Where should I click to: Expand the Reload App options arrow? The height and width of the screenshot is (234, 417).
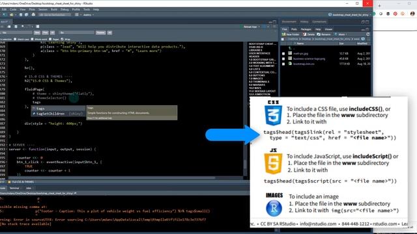(259, 27)
